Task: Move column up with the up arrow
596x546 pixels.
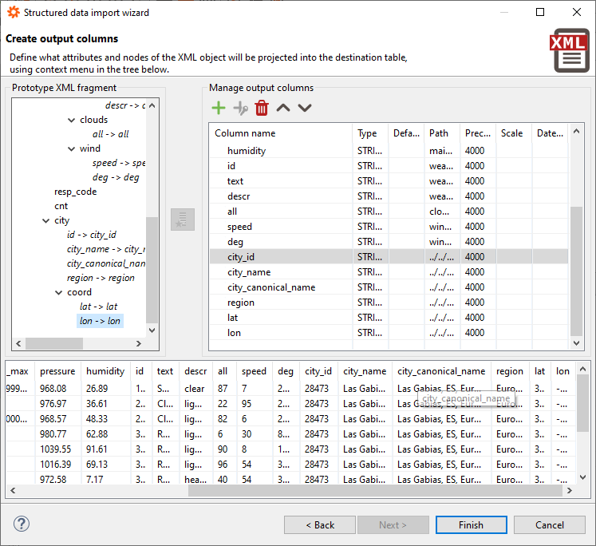Action: click(283, 108)
